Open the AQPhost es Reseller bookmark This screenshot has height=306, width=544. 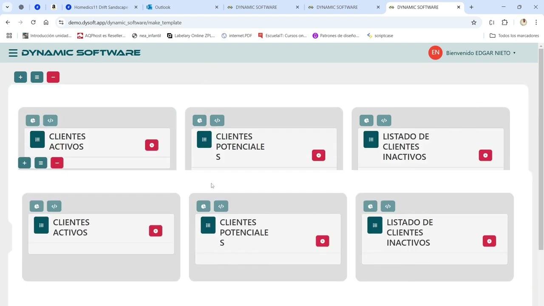[101, 36]
